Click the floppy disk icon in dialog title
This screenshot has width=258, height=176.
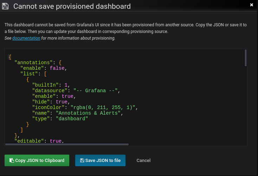tap(6, 6)
